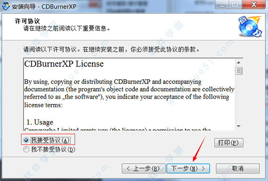Click the 请在继续之前阅读以下重要信息 subtitle

[x=67, y=29]
